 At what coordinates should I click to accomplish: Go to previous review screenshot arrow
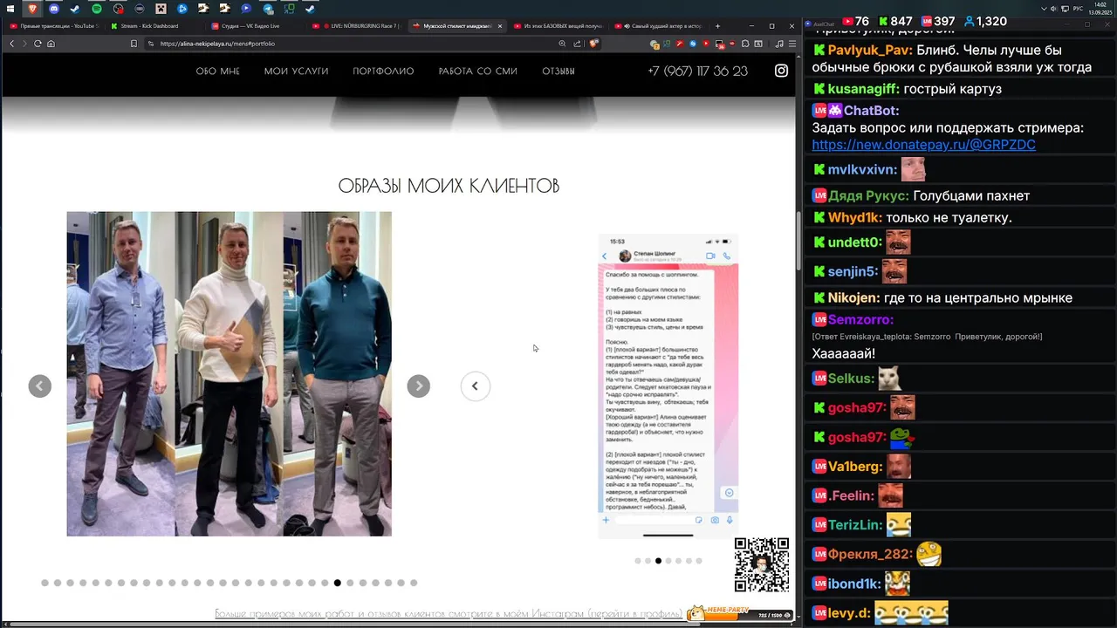(x=476, y=386)
